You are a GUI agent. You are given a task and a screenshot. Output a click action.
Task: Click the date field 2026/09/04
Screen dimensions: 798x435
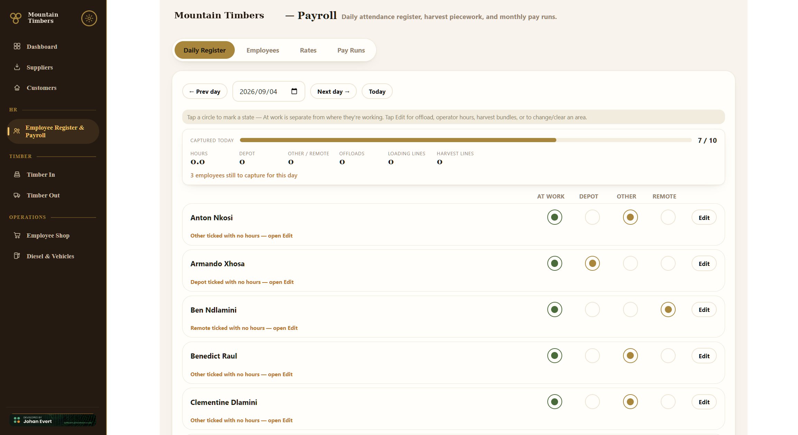[x=269, y=91]
